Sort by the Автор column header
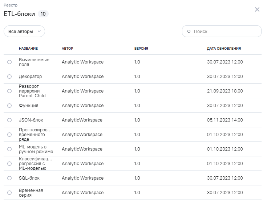Viewport: 267px width, 201px height. (x=68, y=49)
